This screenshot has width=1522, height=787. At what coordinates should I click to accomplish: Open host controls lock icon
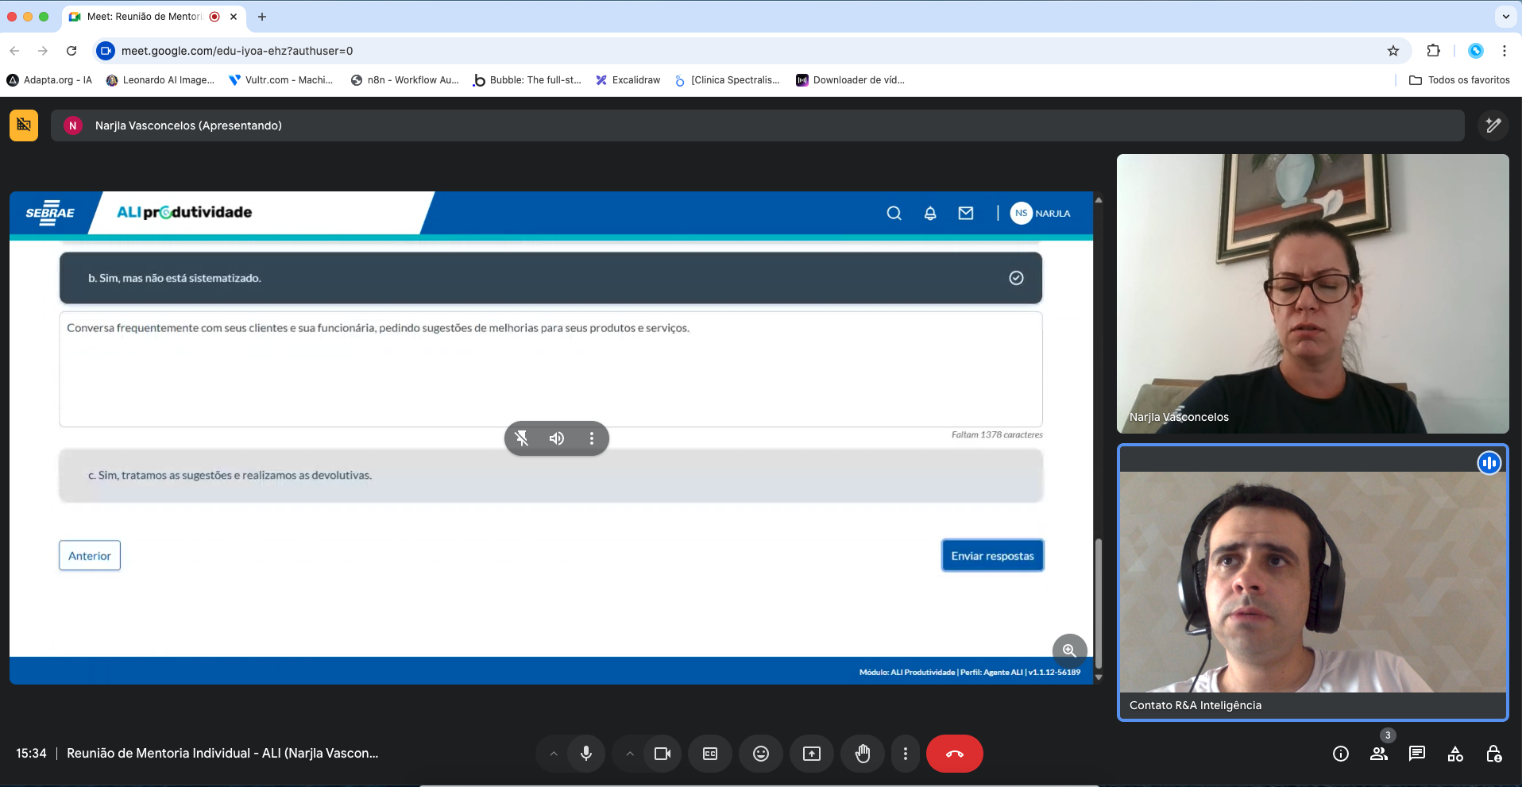(x=1493, y=754)
